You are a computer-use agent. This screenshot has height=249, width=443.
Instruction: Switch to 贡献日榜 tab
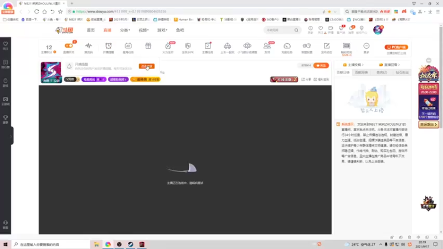[343, 72]
